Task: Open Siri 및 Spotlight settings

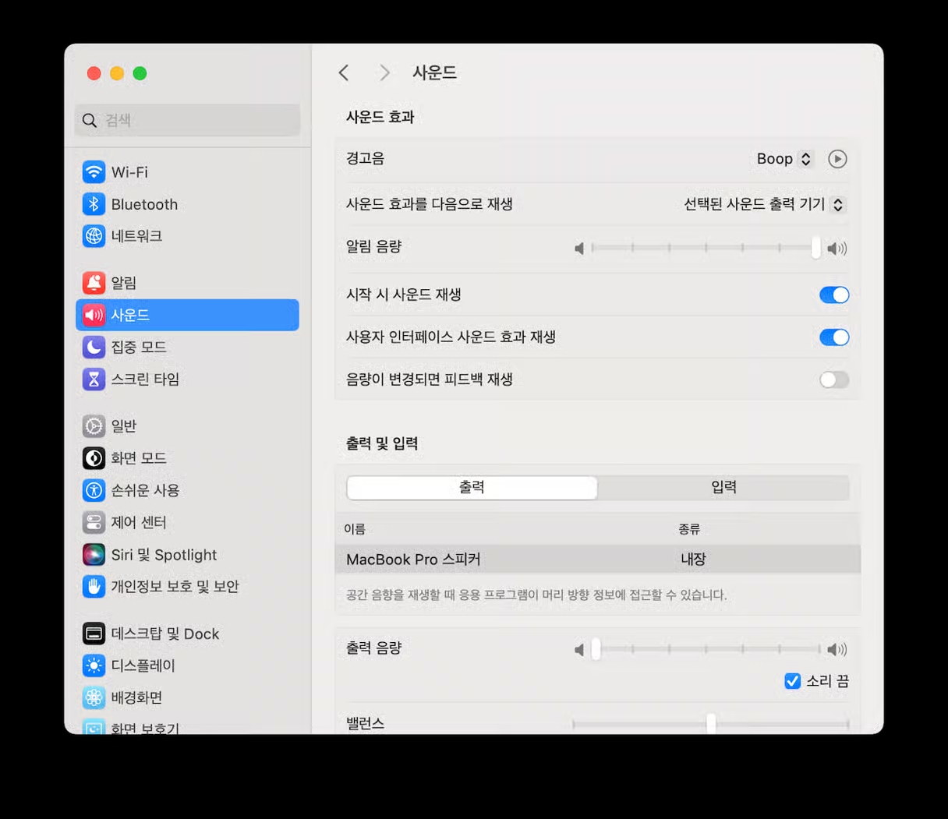Action: 94,554
